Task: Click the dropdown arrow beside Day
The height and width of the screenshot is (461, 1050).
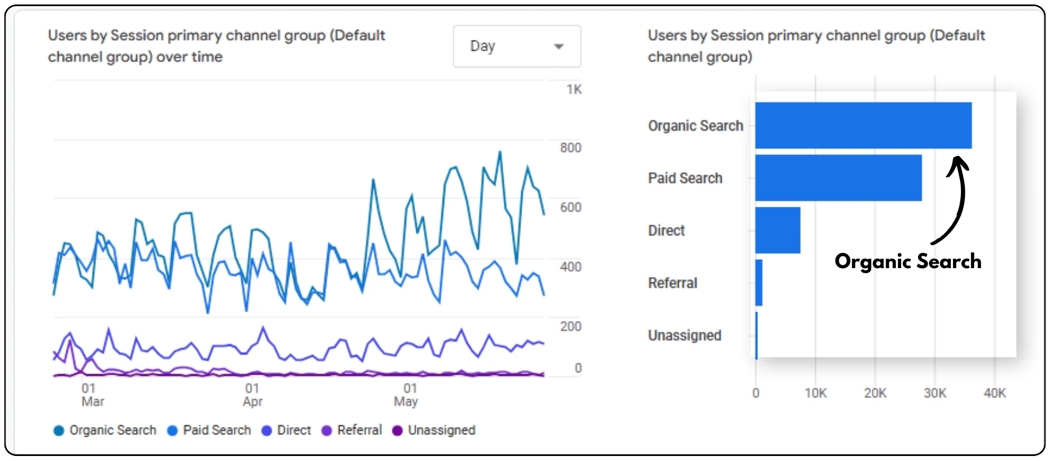Action: tap(558, 46)
